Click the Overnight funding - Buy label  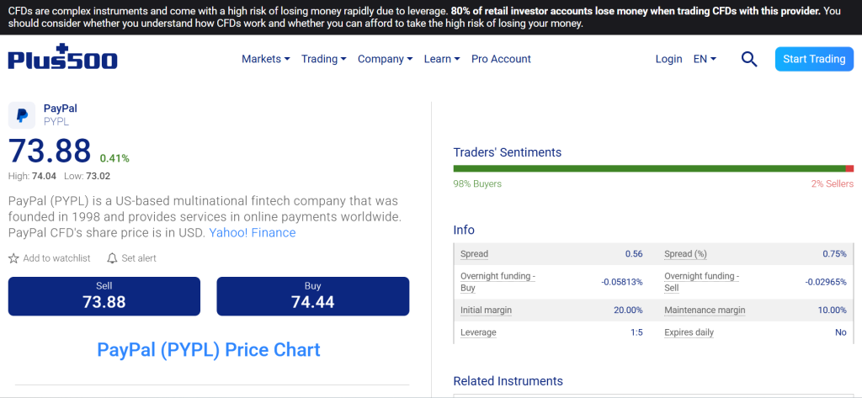498,281
